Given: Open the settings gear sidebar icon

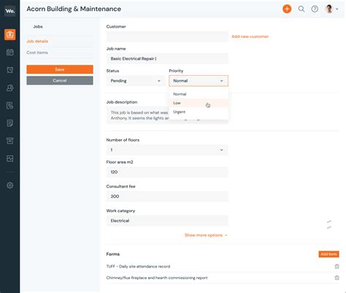Looking at the screenshot, I should click(10, 185).
